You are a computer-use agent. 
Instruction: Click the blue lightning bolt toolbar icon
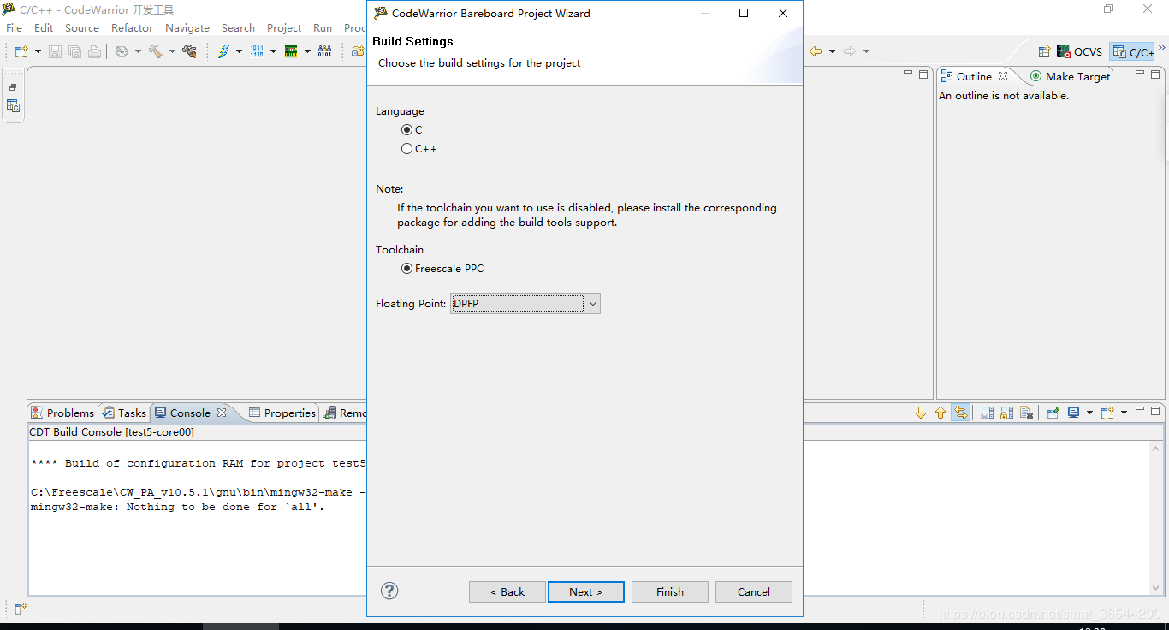(x=223, y=51)
